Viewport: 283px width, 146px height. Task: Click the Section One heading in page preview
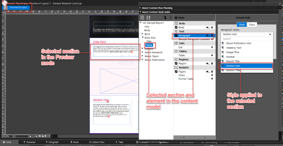point(101,100)
